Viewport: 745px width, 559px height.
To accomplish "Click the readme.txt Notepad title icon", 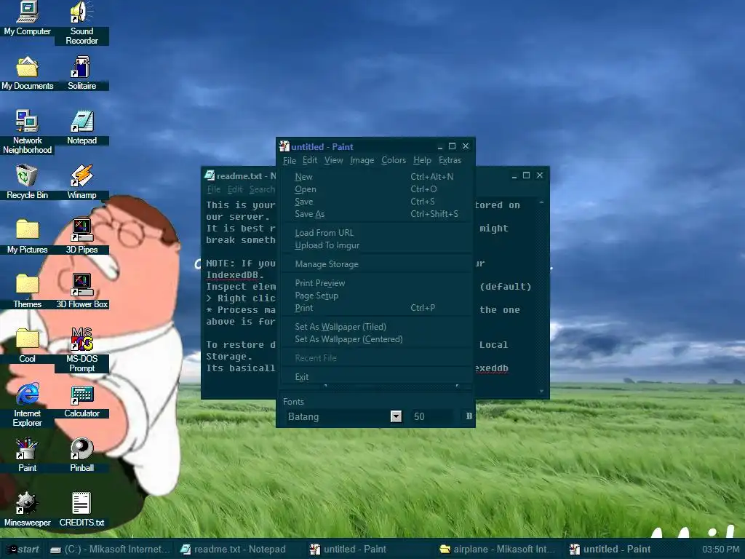I will [210, 176].
